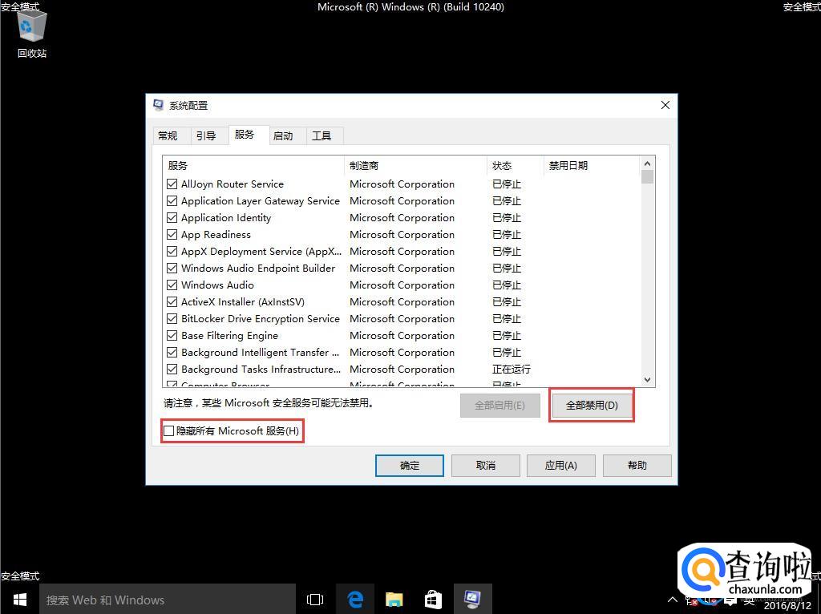Show hidden system tray icons
This screenshot has height=614, width=821.
pyautogui.click(x=673, y=600)
